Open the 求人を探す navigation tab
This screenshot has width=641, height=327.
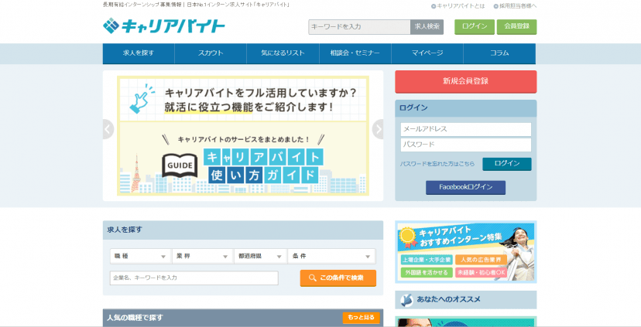pos(139,53)
